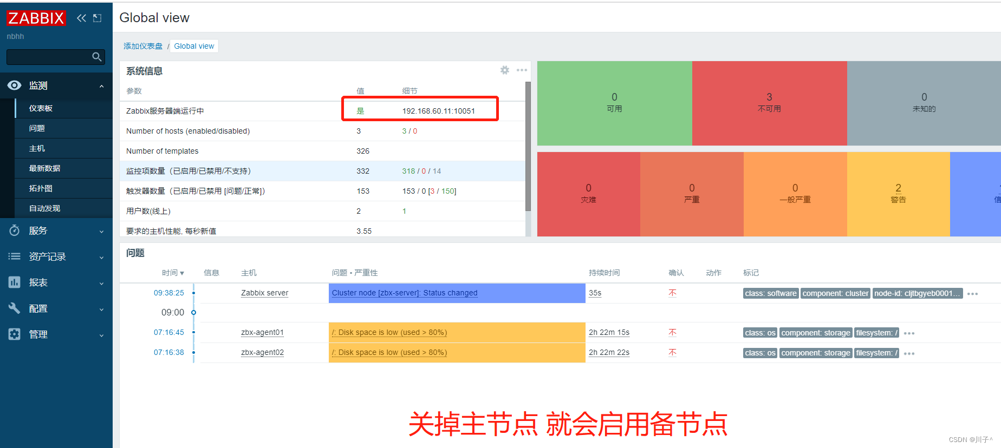Click duration 35s of cluster problem
The image size is (1001, 448).
pos(595,293)
